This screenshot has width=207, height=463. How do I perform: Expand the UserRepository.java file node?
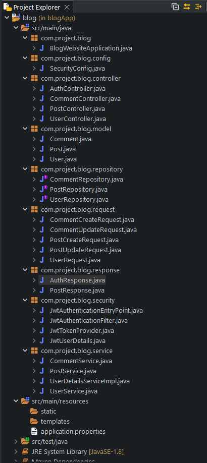coord(34,199)
